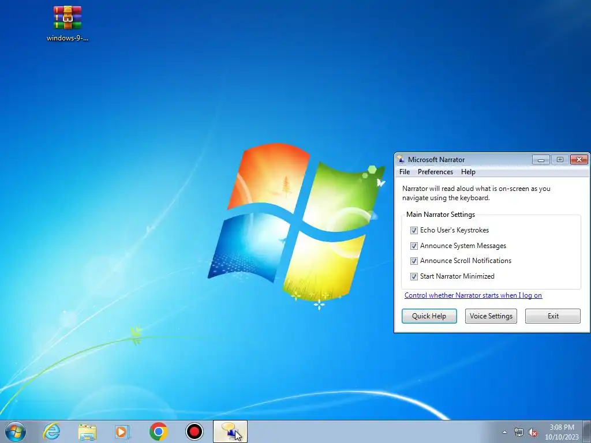This screenshot has height=443, width=591.
Task: Open Voice Settings
Action: 491,316
